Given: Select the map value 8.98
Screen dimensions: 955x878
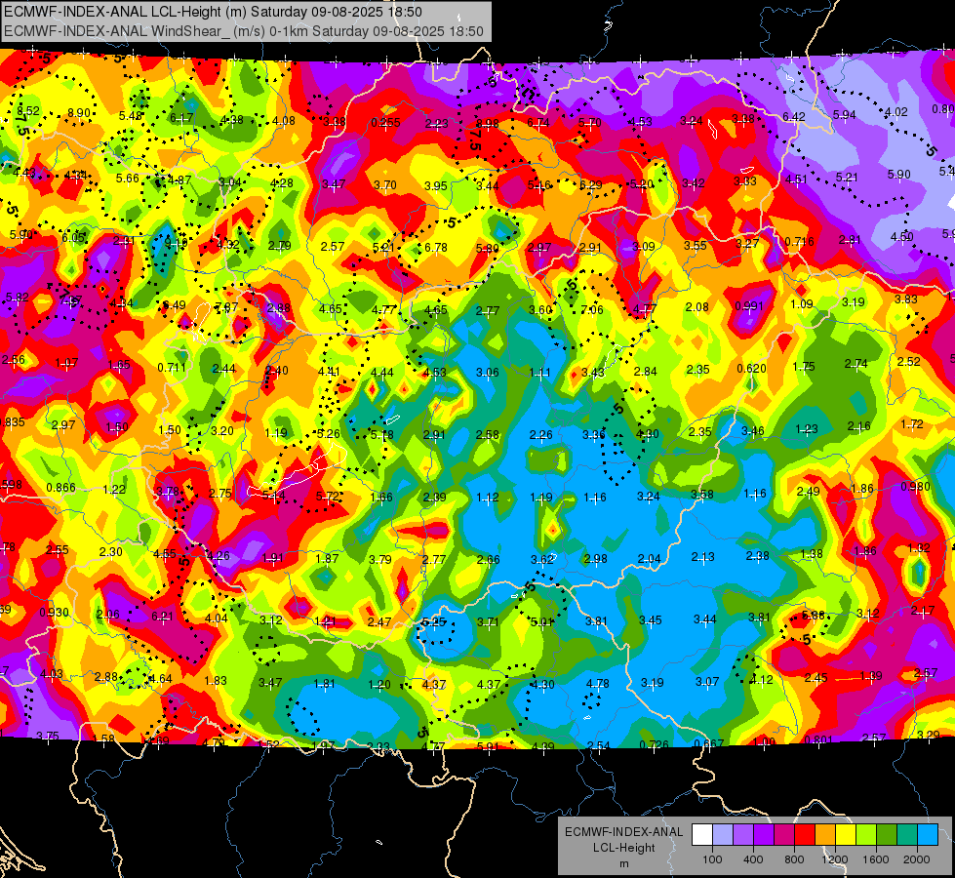Looking at the screenshot, I should click(487, 124).
